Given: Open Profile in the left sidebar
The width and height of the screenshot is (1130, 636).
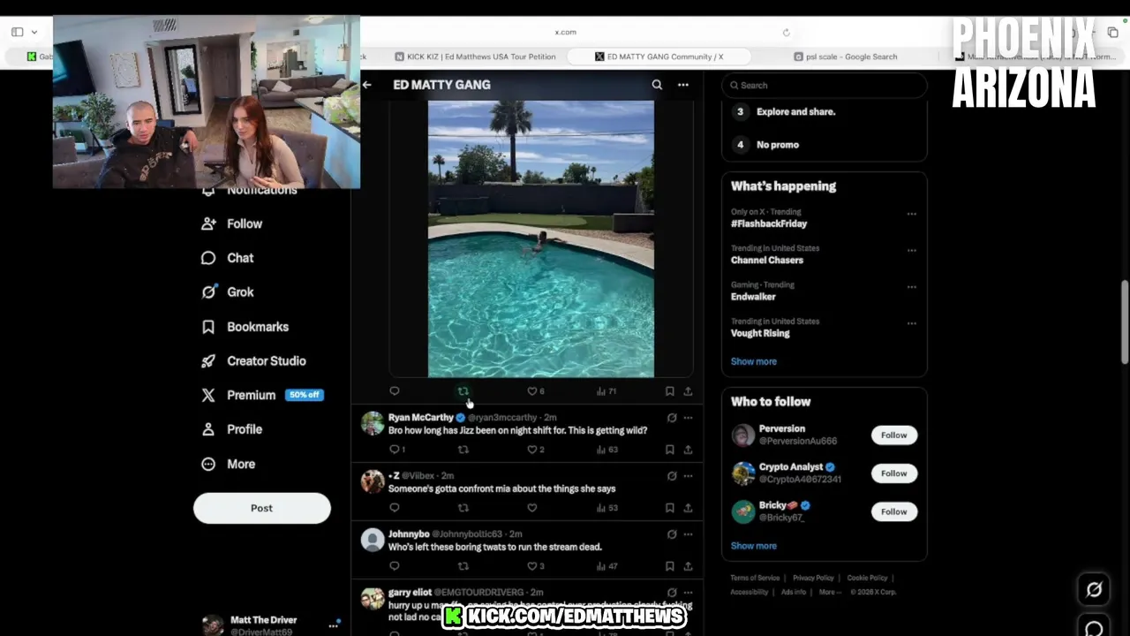Looking at the screenshot, I should (x=232, y=429).
